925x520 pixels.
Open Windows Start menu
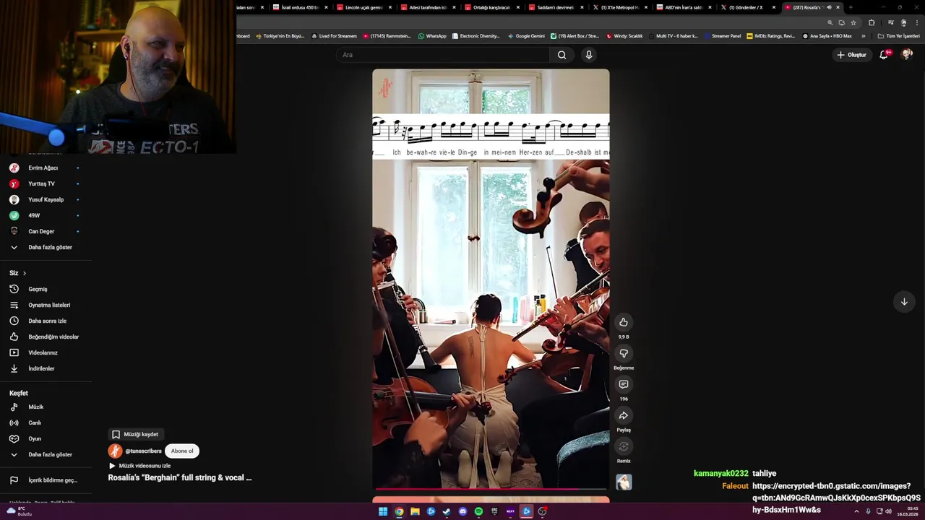click(383, 511)
